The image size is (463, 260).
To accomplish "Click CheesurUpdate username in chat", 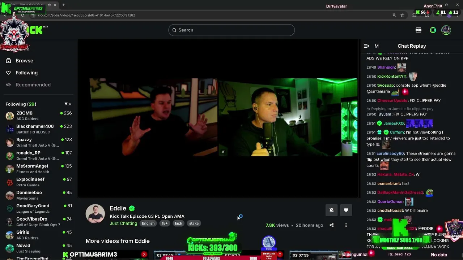I will point(392,100).
